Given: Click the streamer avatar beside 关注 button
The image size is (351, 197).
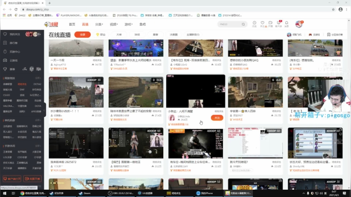Looking at the screenshot, I should [x=172, y=118].
